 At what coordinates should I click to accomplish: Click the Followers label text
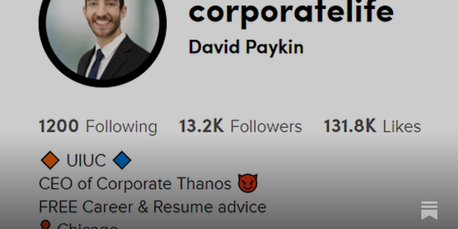[266, 127]
